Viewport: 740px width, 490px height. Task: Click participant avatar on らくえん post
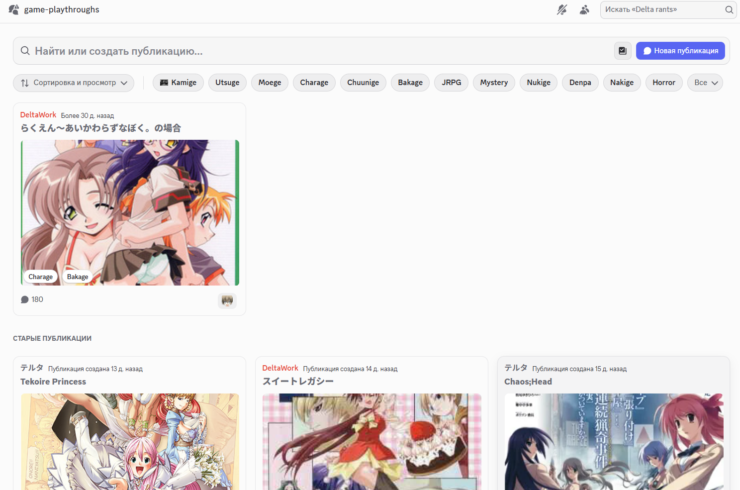point(227,300)
